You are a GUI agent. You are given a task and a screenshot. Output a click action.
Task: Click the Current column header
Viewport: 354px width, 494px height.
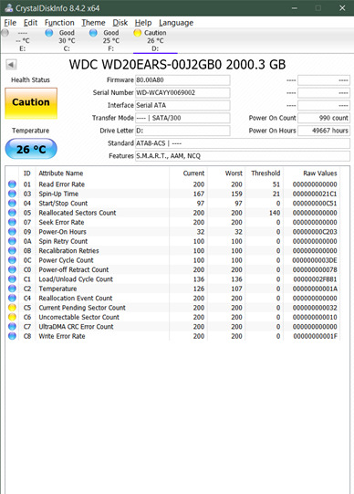click(x=193, y=173)
